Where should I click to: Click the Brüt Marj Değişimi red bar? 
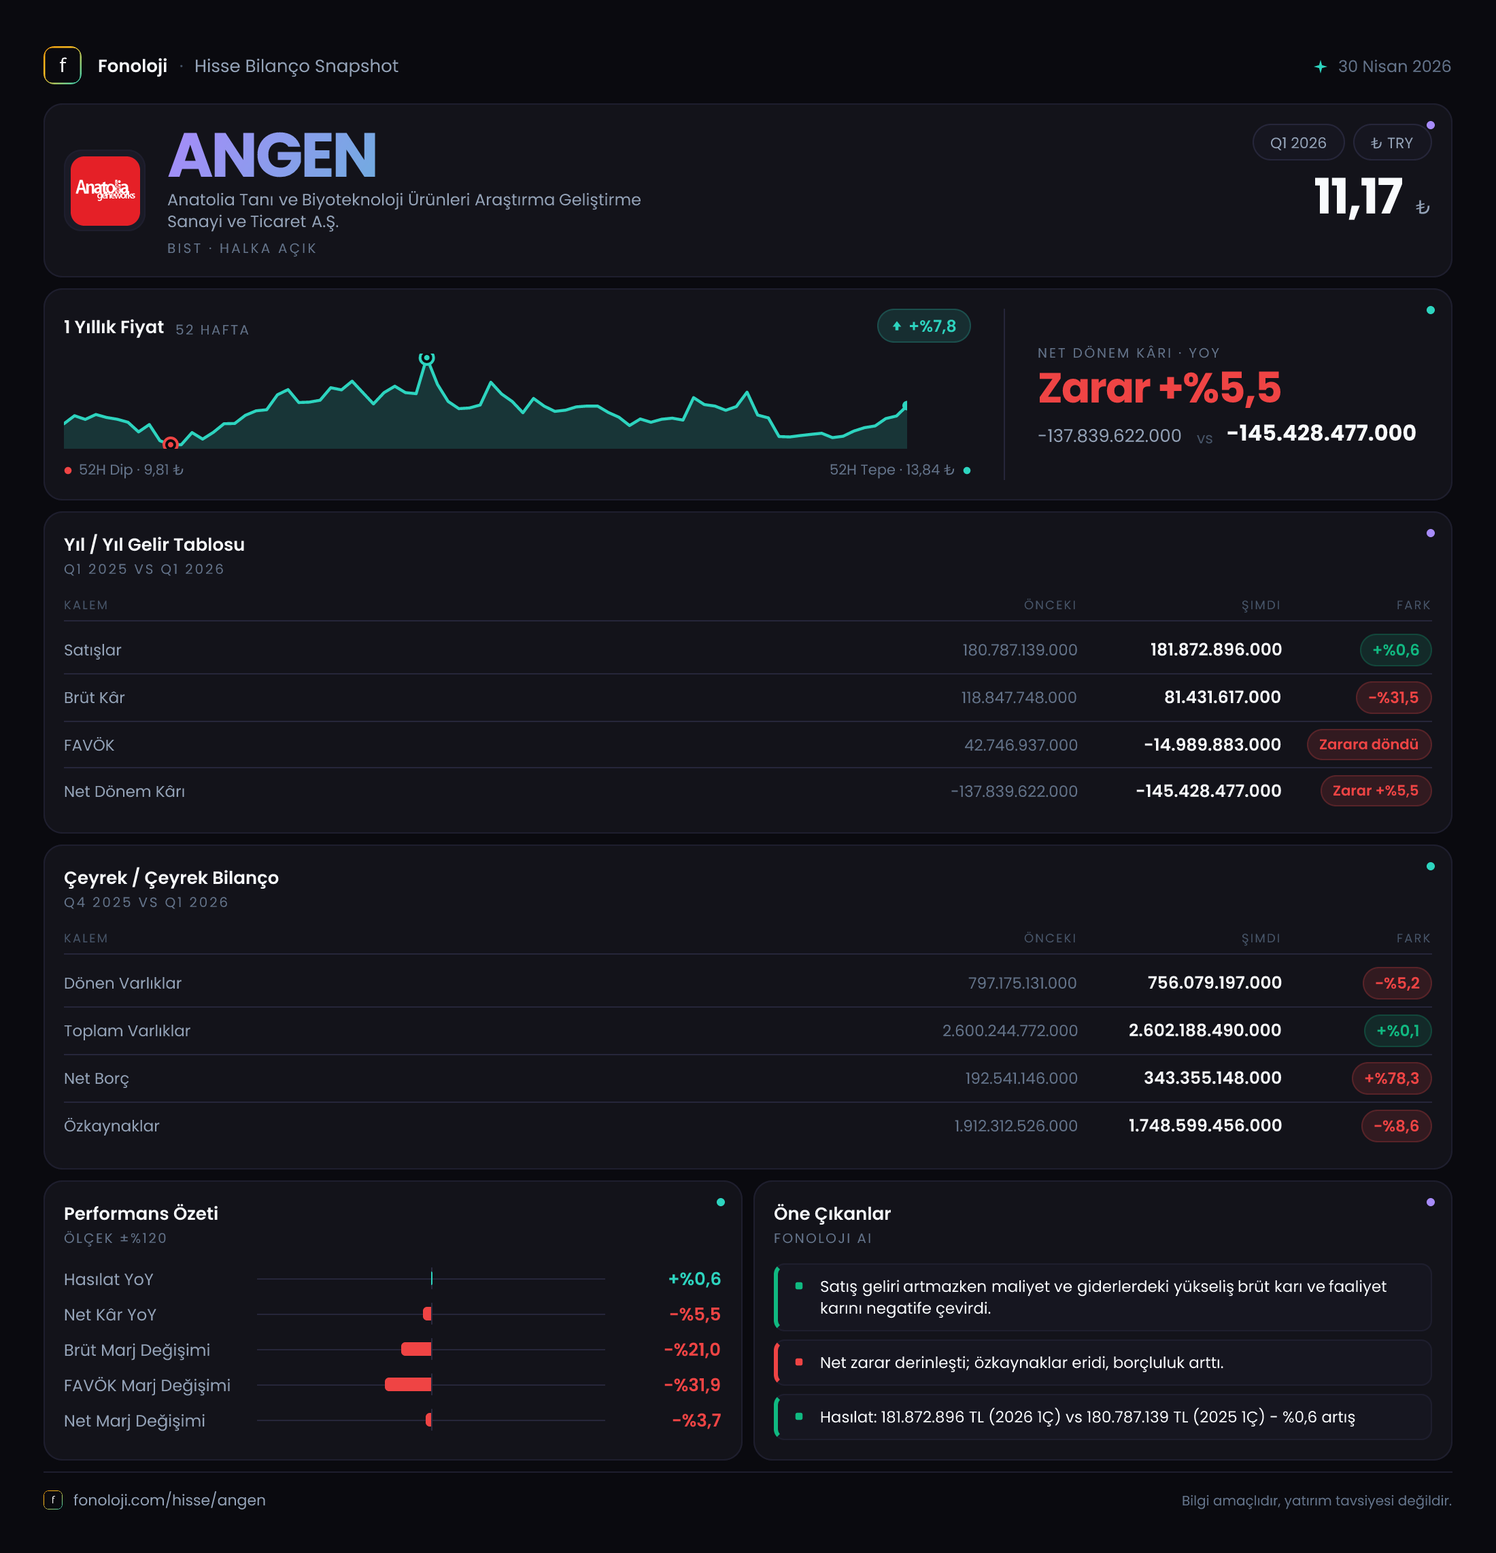point(416,1348)
